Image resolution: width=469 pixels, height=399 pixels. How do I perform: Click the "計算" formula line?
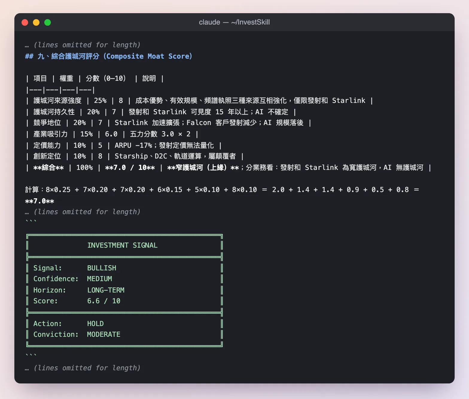tap(222, 195)
